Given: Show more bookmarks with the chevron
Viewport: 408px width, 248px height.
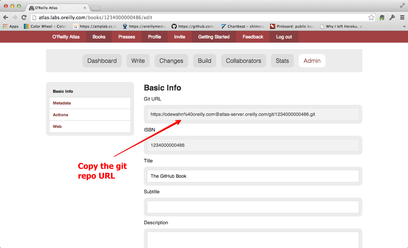Looking at the screenshot, I should coord(404,26).
